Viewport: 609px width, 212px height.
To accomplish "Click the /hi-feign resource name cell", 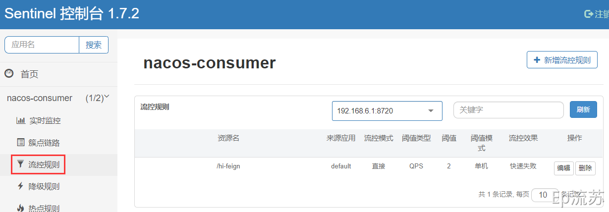I will tap(228, 166).
